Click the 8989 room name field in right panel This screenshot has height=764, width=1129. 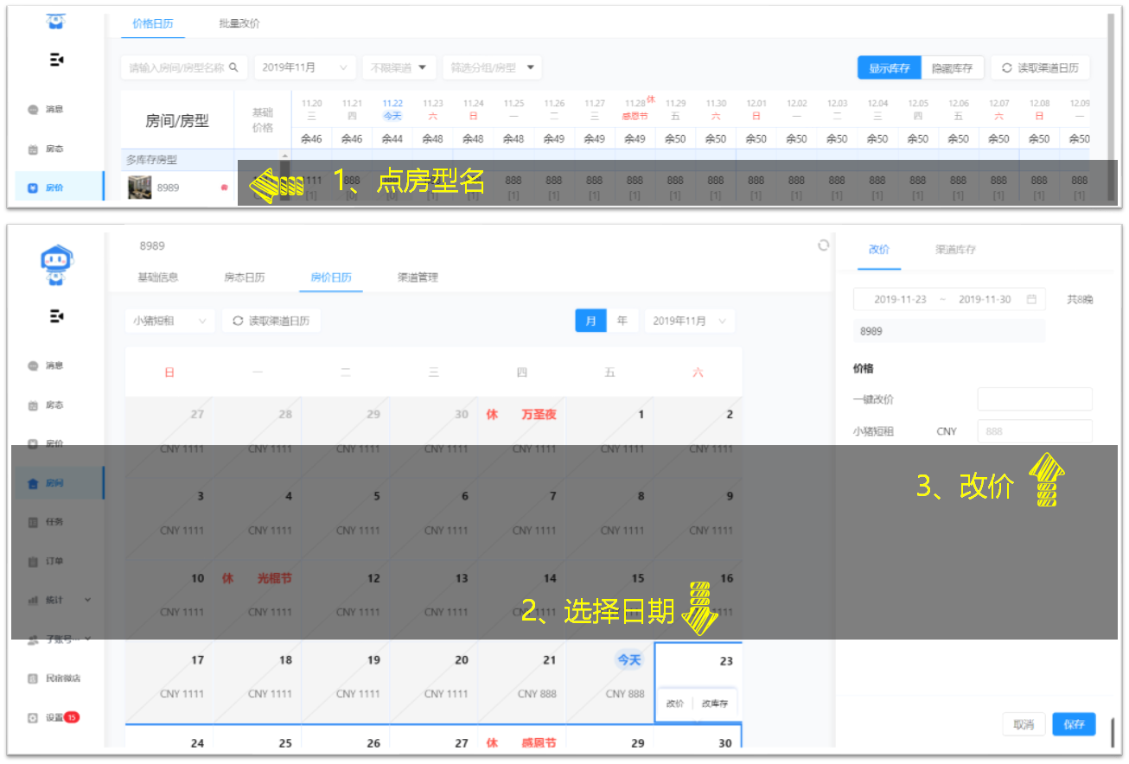[949, 331]
